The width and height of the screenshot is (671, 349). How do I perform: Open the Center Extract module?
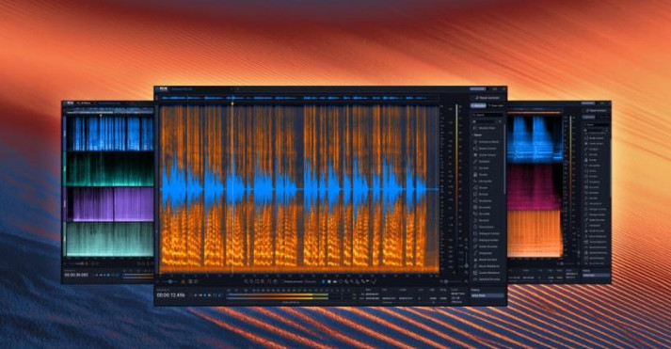click(x=486, y=155)
